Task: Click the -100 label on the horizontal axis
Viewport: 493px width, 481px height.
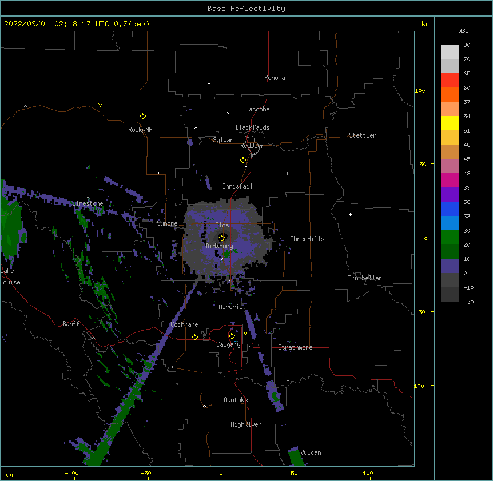Action: 71,473
